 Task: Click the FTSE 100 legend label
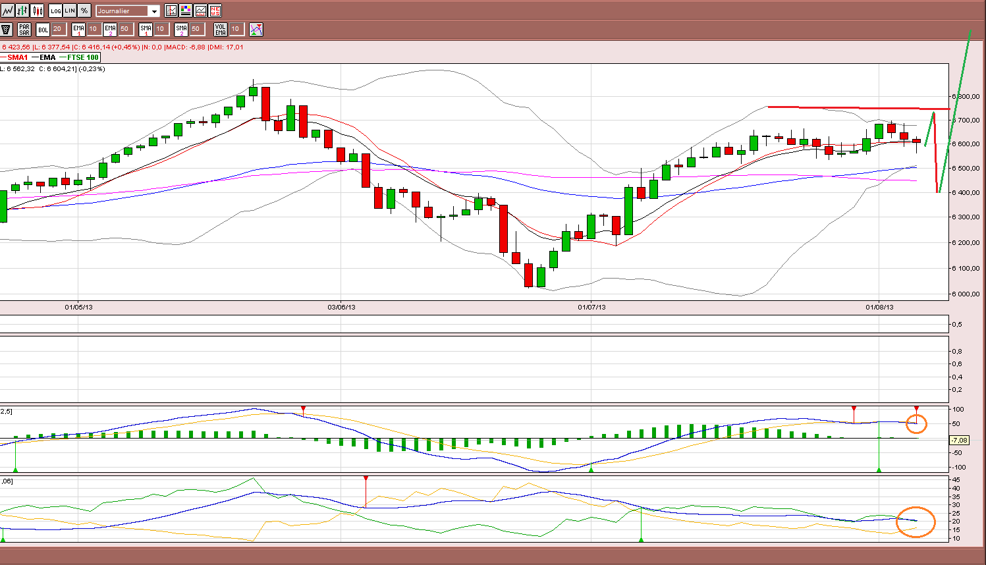point(83,57)
